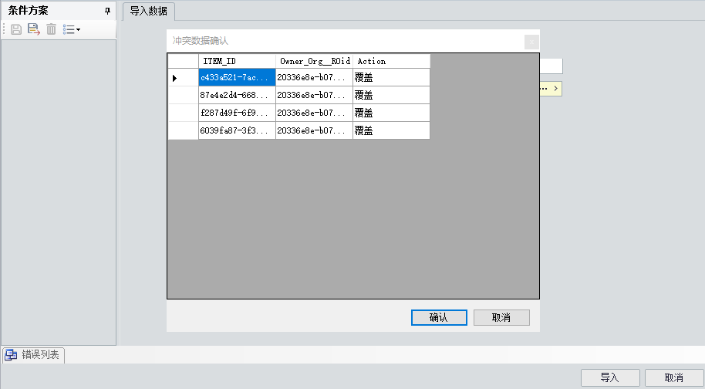Click 覆盖 action cell in f287d49f row

[392, 113]
